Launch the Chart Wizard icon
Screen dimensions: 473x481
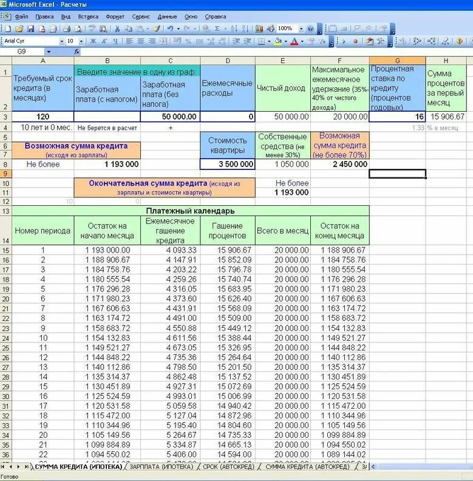259,29
